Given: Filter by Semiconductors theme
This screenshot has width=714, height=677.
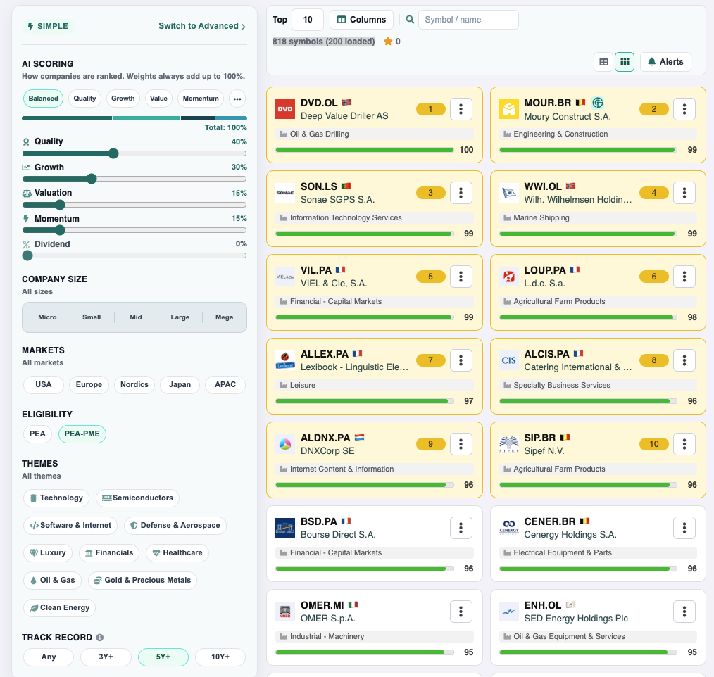Looking at the screenshot, I should tap(137, 498).
